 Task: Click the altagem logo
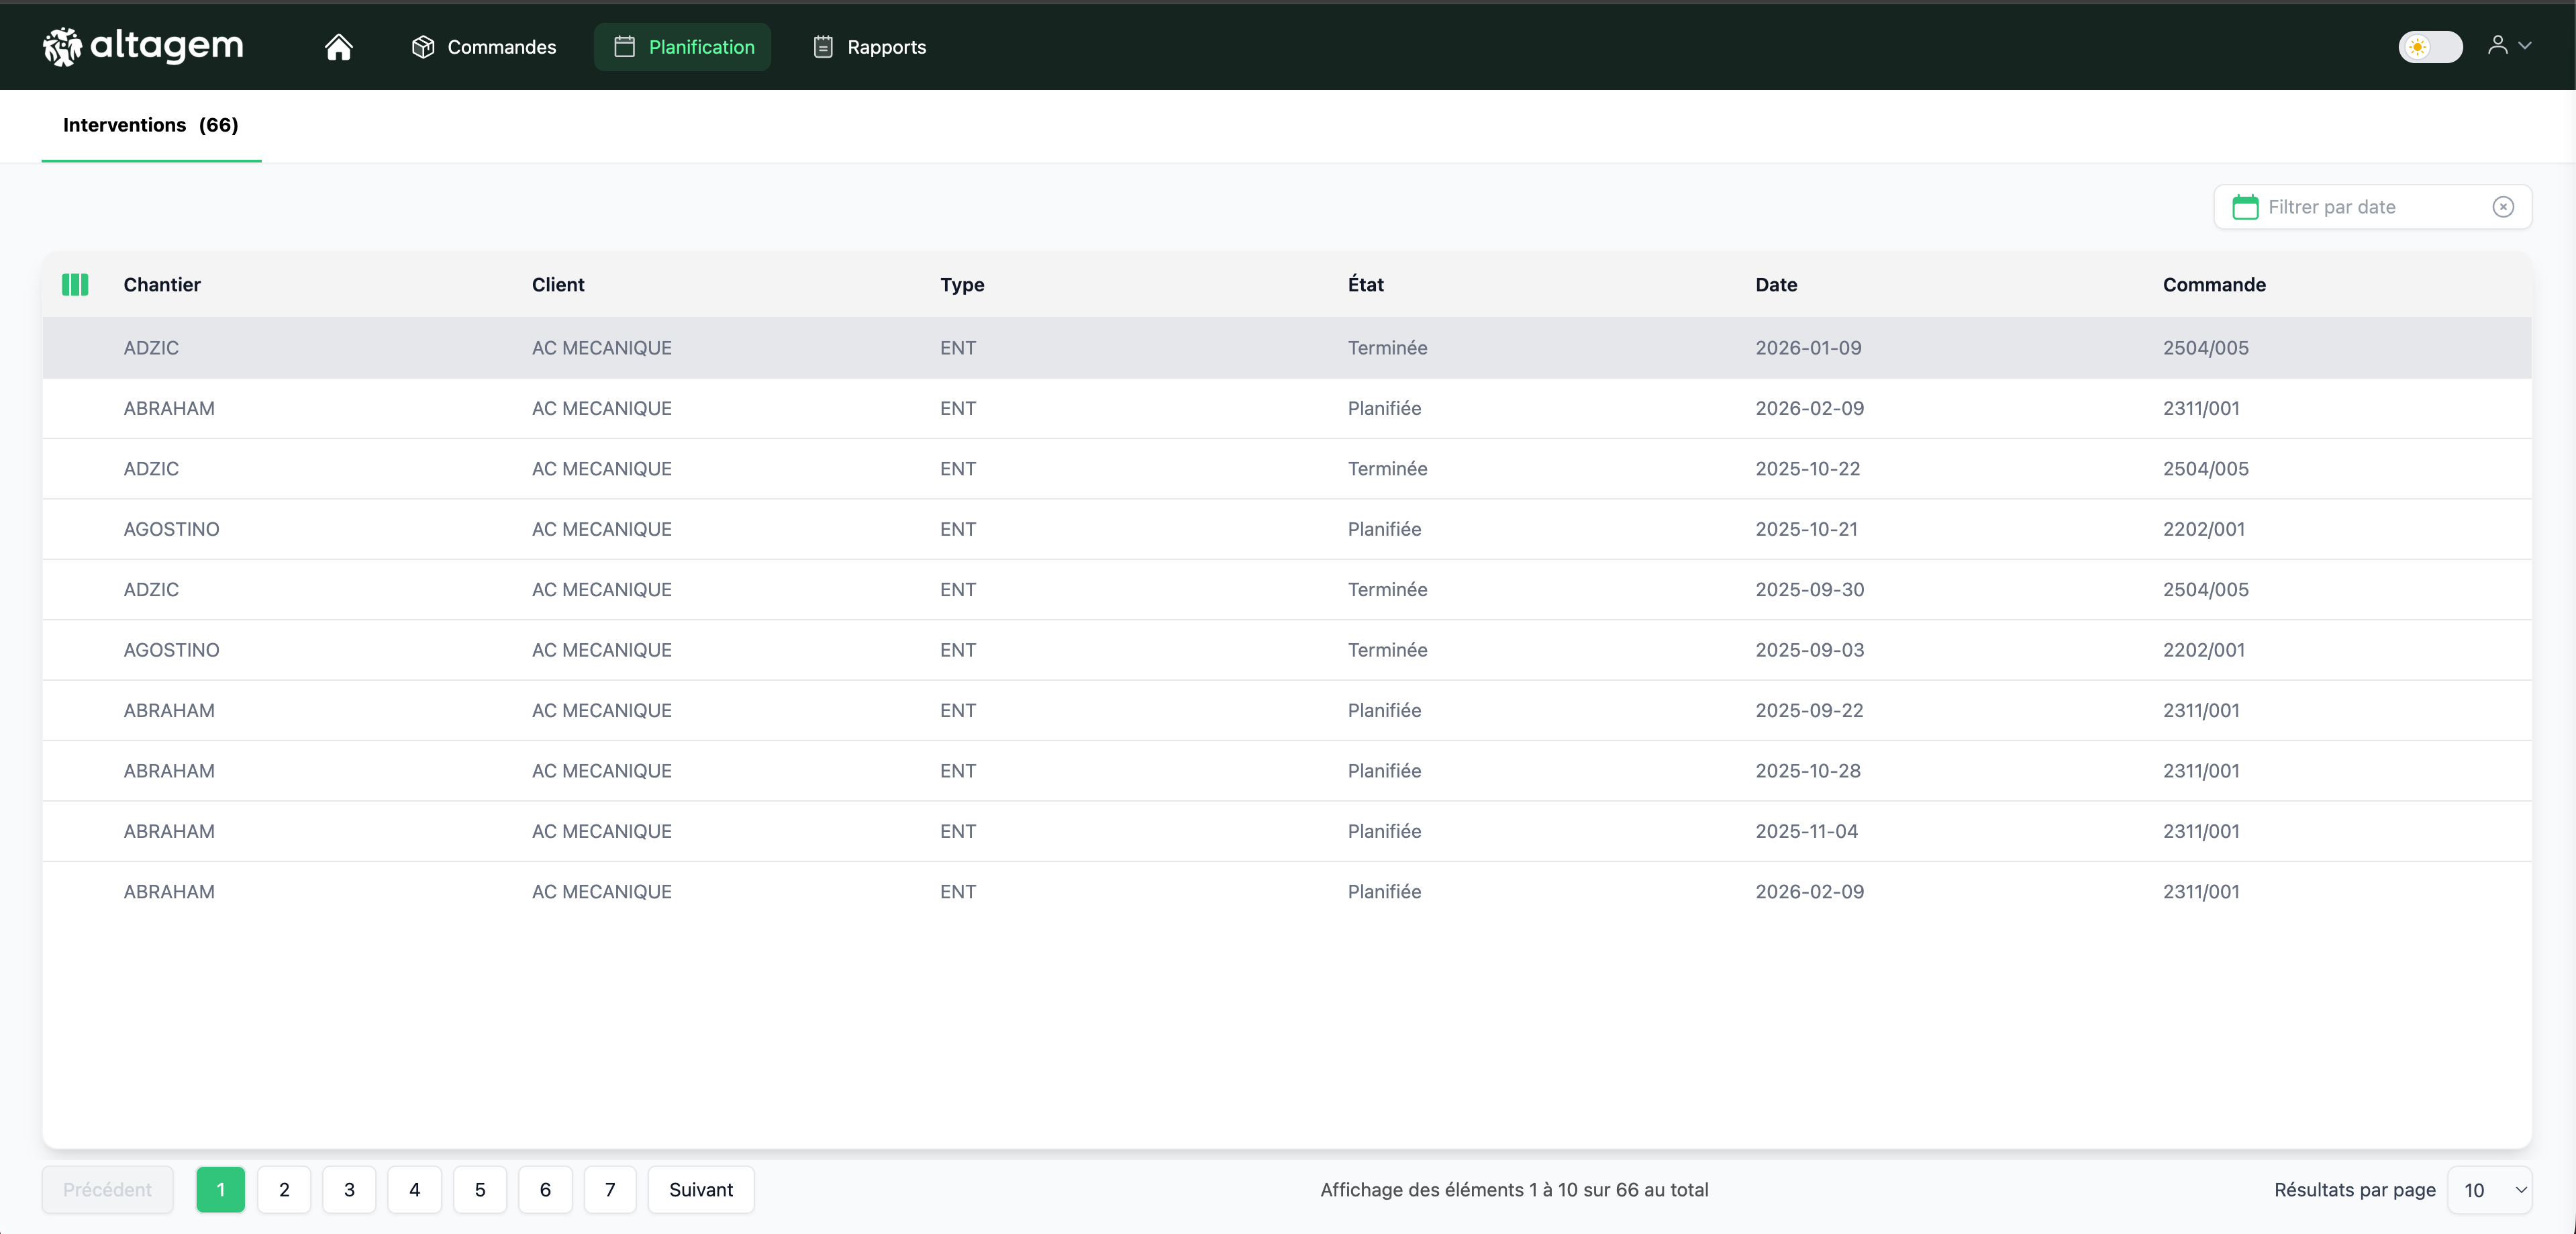click(143, 46)
